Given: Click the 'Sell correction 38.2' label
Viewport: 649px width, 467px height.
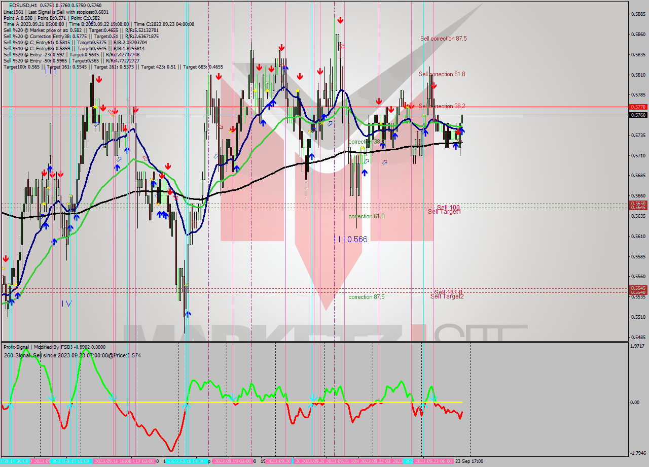Looking at the screenshot, I should (442, 106).
